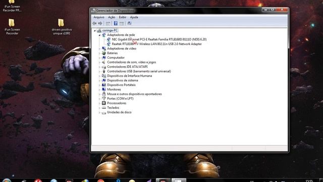
Task: Click the show/hide console tree toolbar icon
Action: click(x=108, y=23)
